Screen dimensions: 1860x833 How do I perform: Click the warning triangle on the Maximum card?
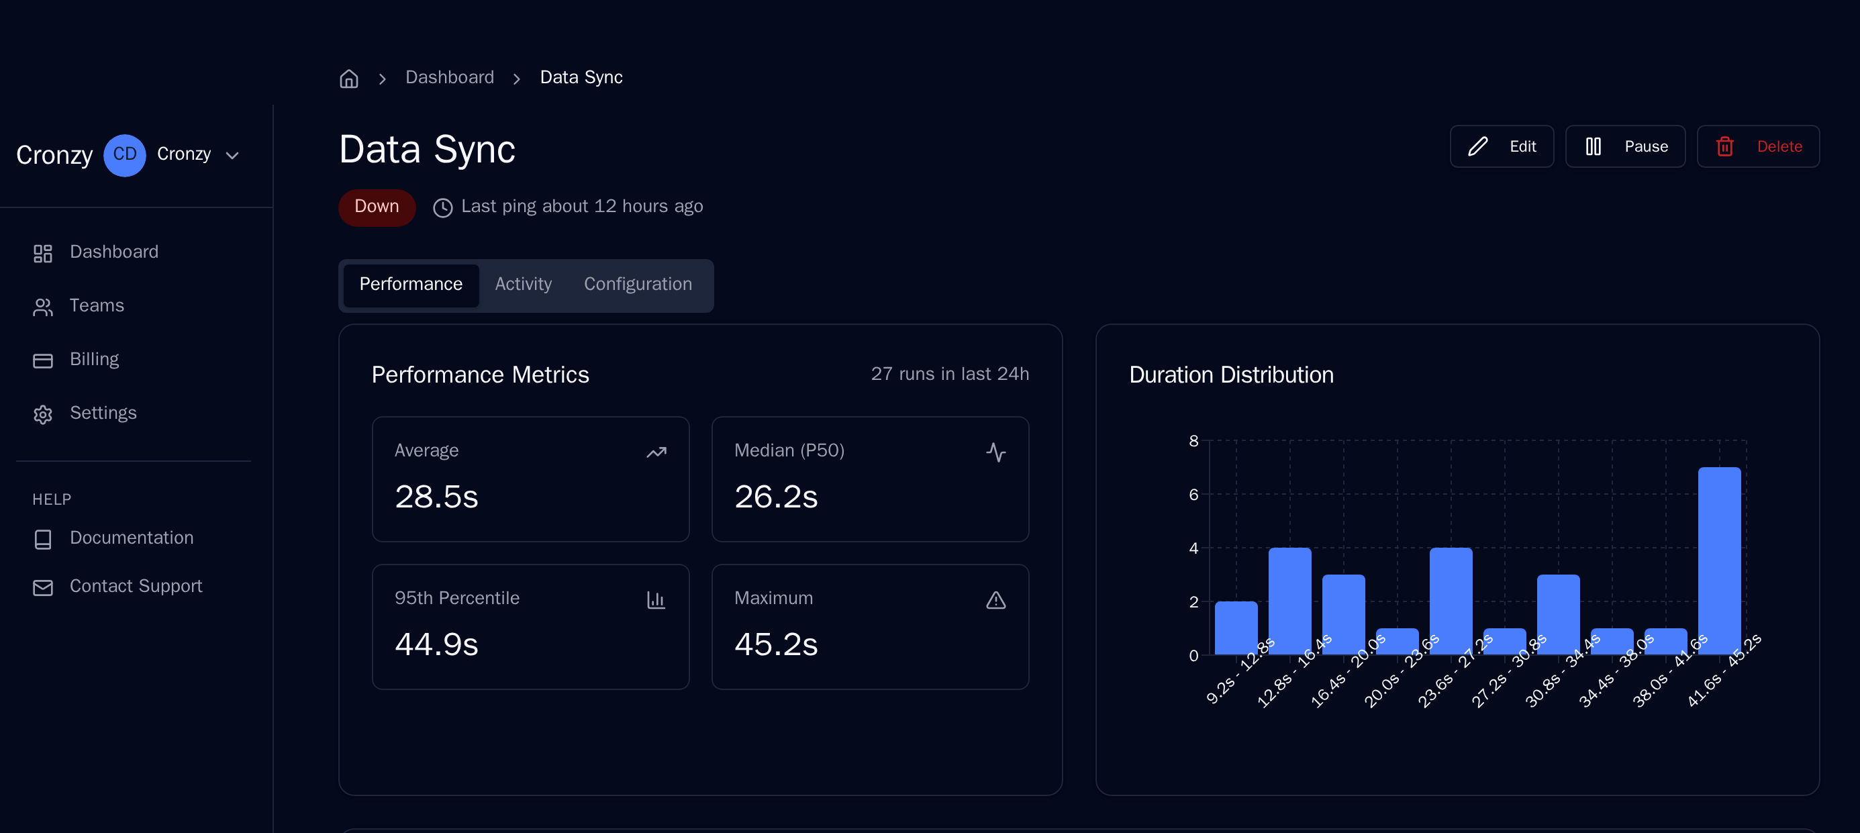tap(995, 600)
